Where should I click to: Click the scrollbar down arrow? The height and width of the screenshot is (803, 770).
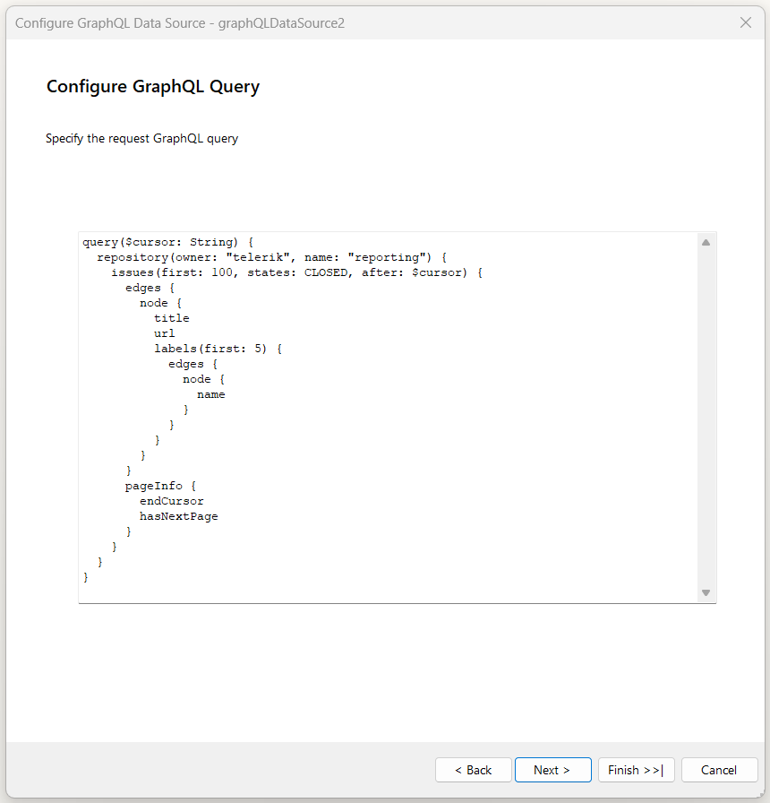click(x=706, y=592)
